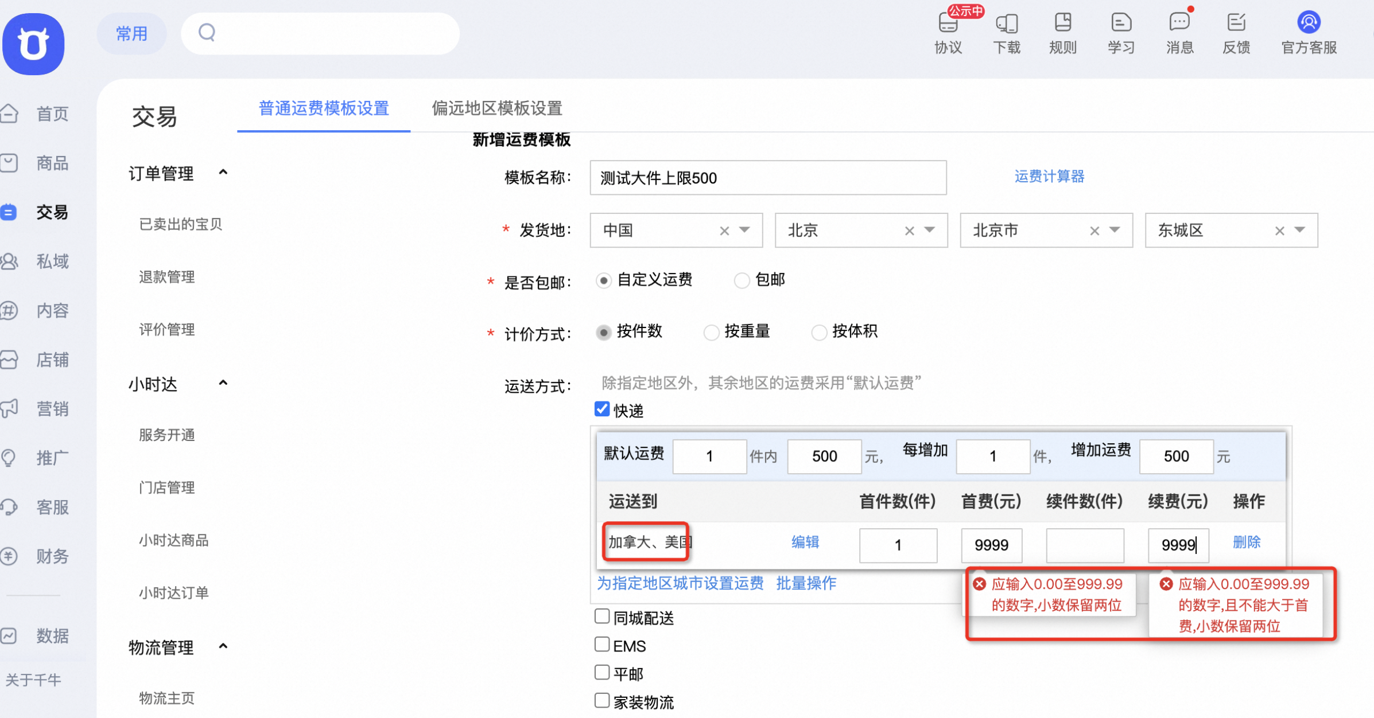The width and height of the screenshot is (1374, 718).
Task: Open 评价管理 menu item
Action: click(x=166, y=330)
